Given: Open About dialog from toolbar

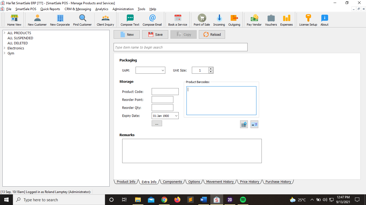Looking at the screenshot, I should click(324, 20).
